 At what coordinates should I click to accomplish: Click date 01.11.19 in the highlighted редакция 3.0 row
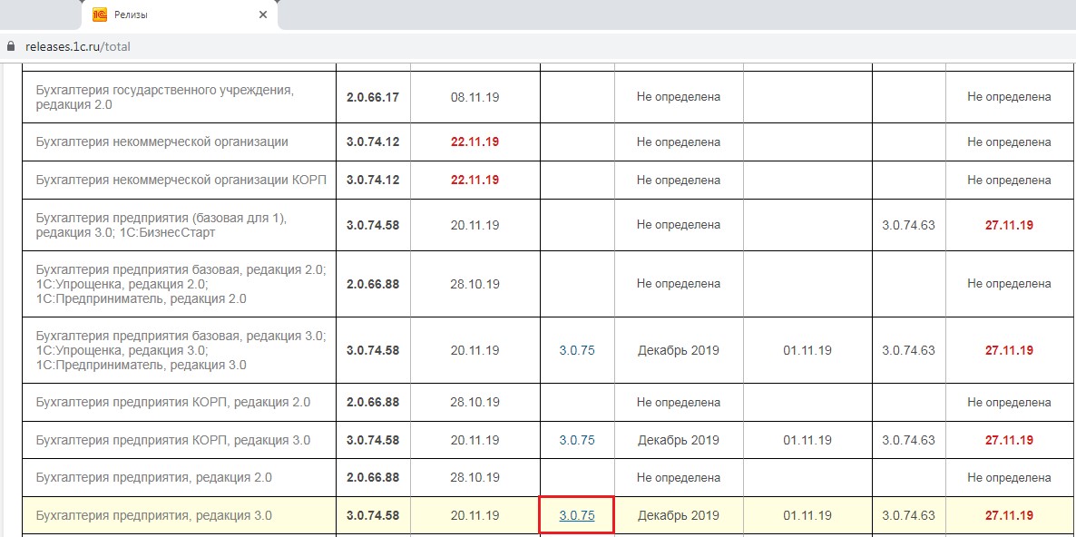(807, 516)
